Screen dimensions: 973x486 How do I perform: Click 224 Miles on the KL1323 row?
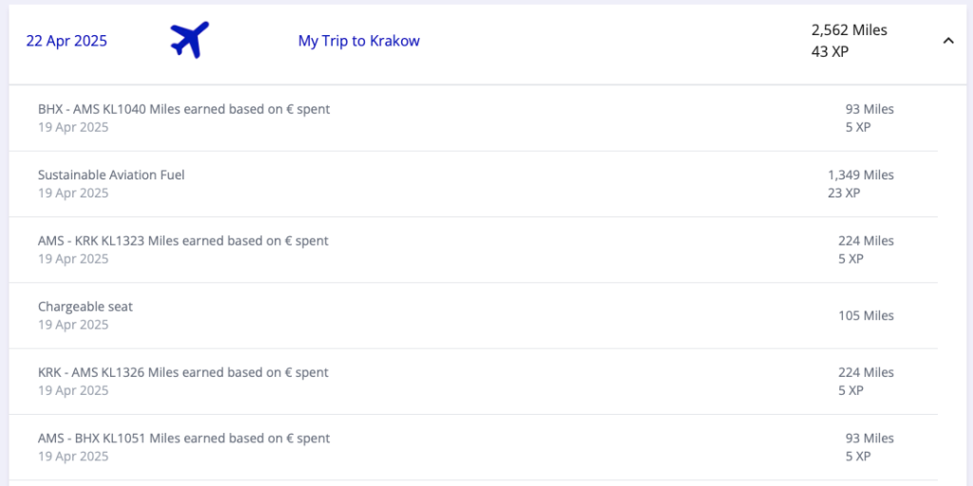coord(866,241)
